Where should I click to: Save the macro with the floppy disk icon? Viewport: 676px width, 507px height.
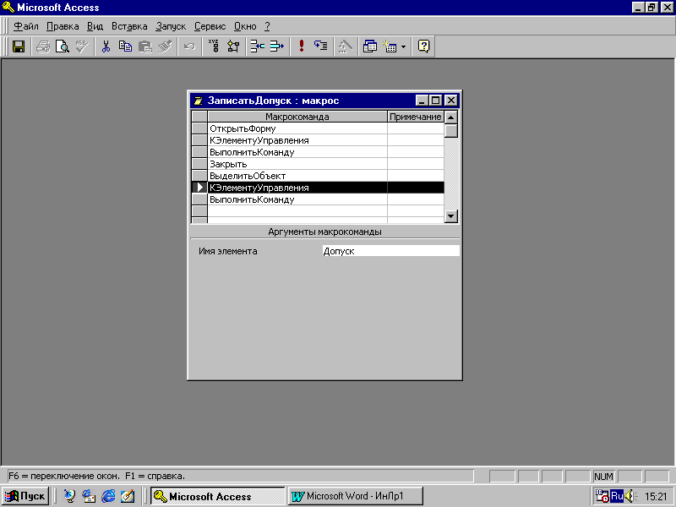[x=19, y=46]
